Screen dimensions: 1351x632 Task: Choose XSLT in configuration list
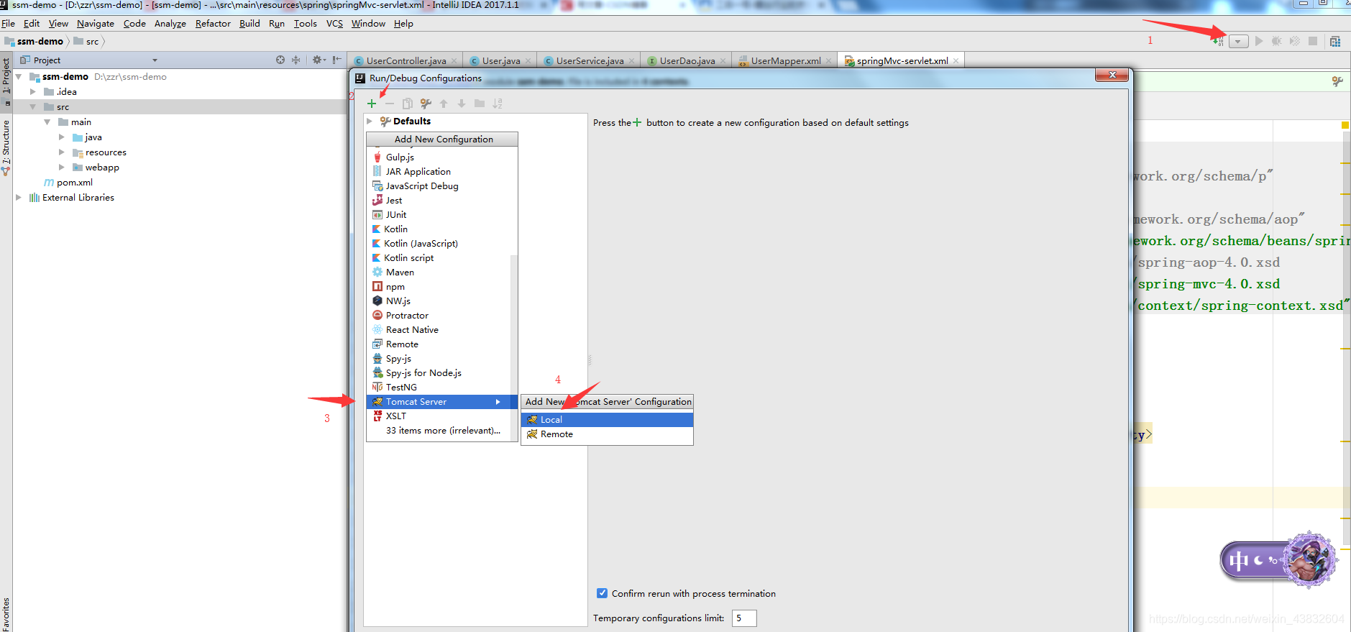tap(439, 416)
